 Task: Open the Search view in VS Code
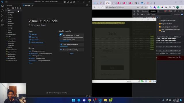point(2,11)
